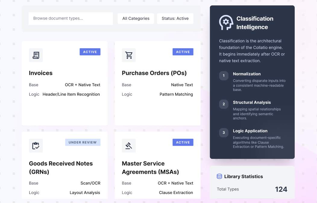This screenshot has width=317, height=203.
Task: Click the Library Statistics database icon
Action: click(219, 176)
